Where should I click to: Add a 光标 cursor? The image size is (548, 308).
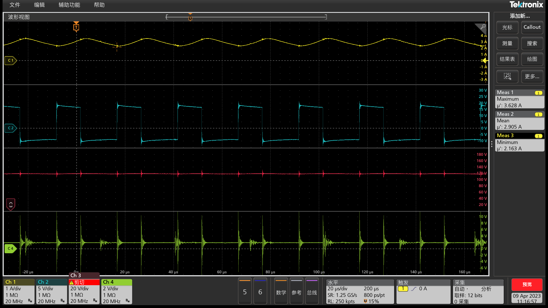click(x=507, y=27)
